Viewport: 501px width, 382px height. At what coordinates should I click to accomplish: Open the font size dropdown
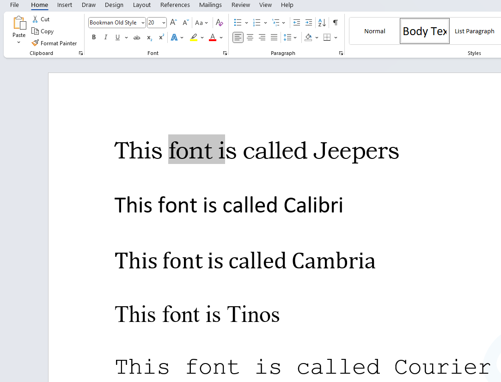point(164,23)
